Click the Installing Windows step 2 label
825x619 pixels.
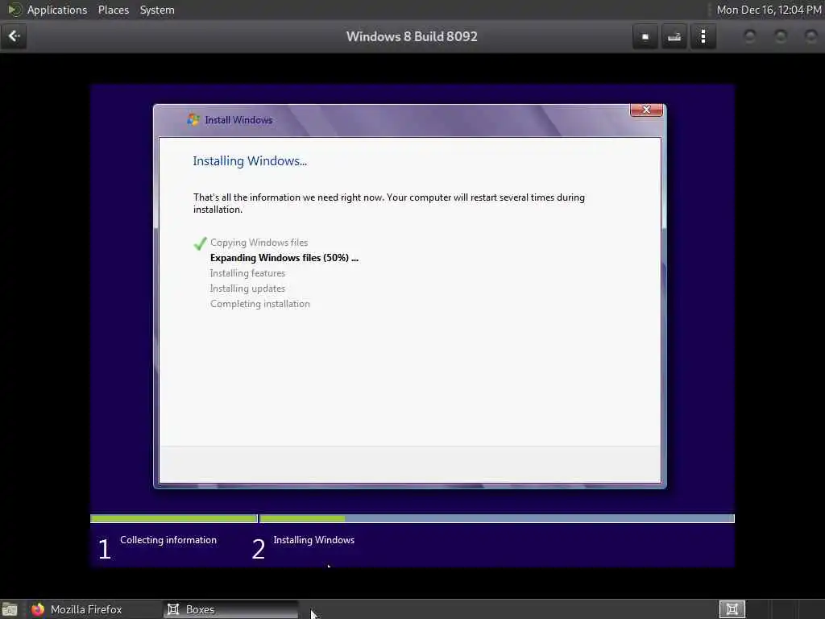click(314, 540)
